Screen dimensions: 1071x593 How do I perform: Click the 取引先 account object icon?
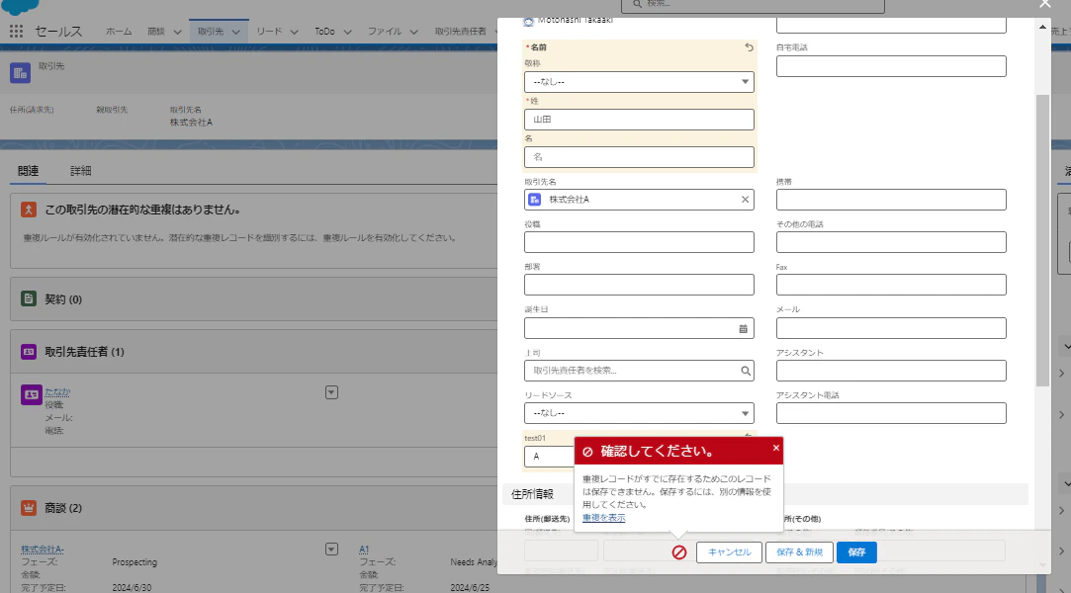(21, 72)
